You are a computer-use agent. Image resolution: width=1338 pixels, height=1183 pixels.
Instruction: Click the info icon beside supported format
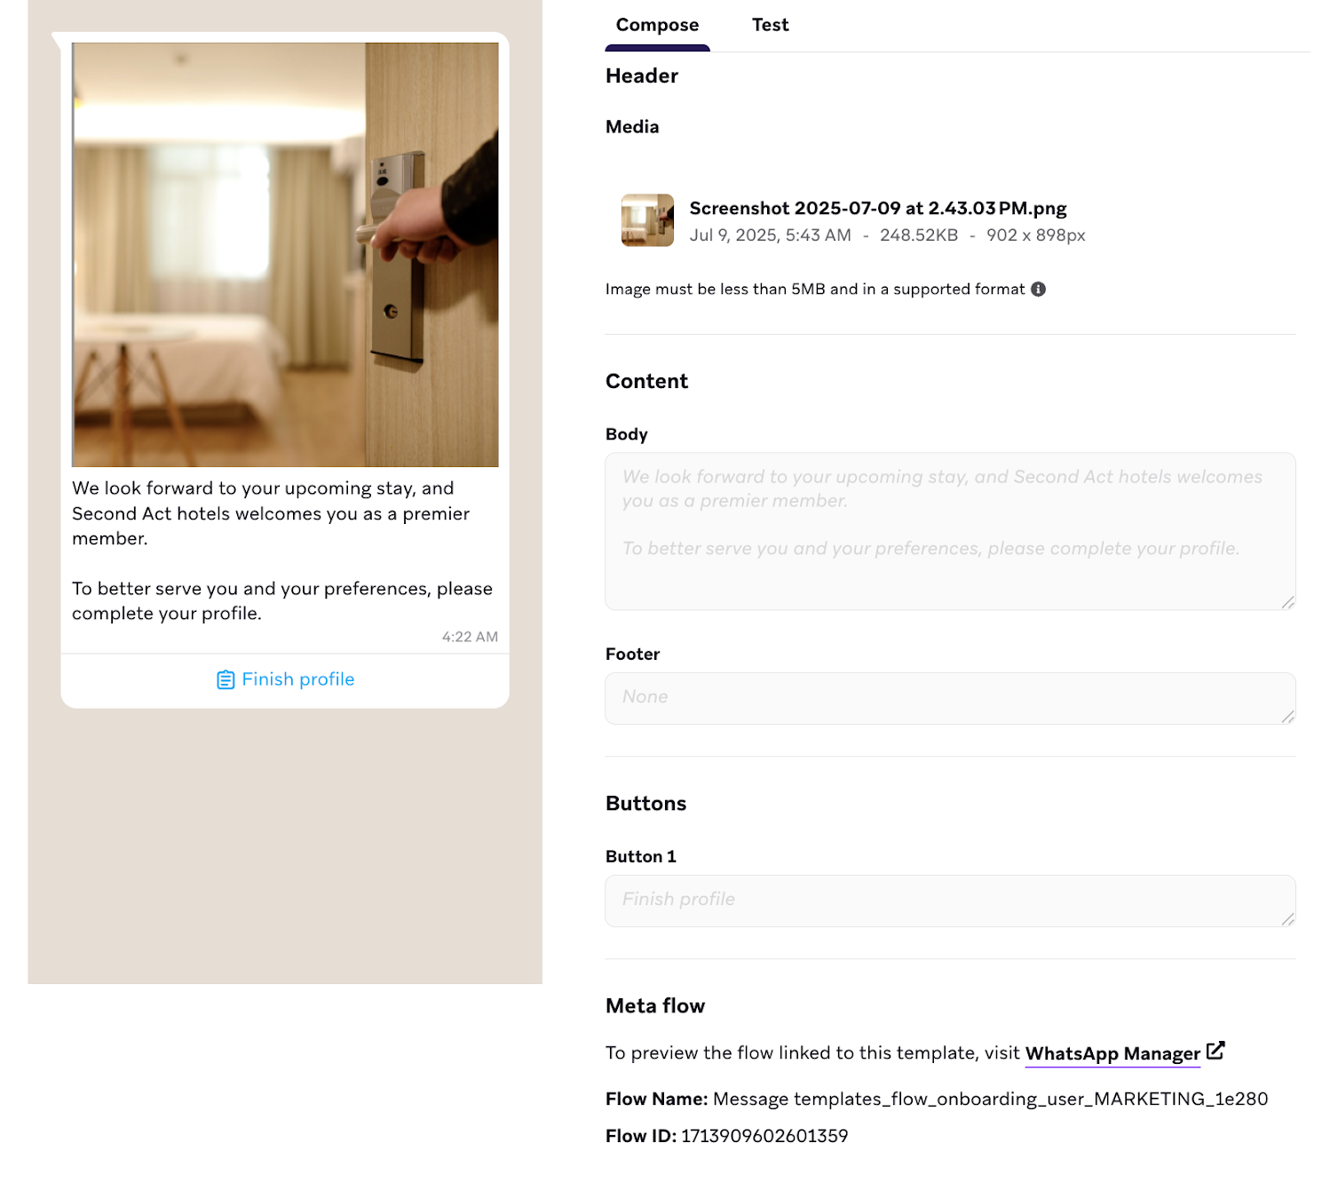(x=1038, y=290)
